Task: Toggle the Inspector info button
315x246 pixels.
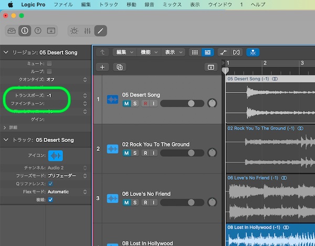Action: [x=25, y=31]
